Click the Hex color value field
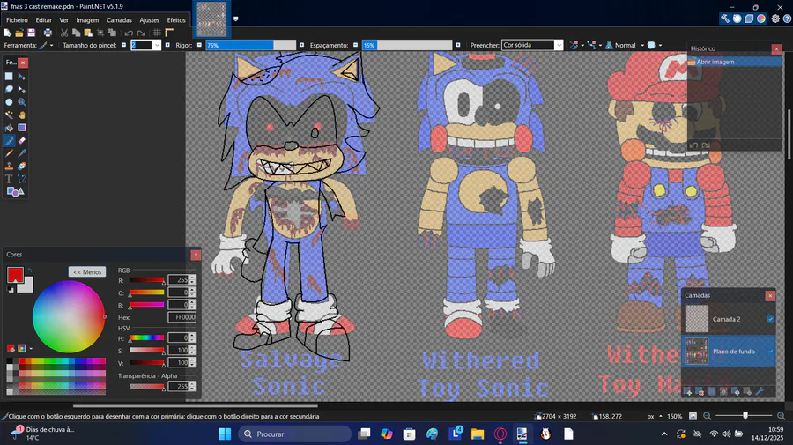 (x=182, y=317)
